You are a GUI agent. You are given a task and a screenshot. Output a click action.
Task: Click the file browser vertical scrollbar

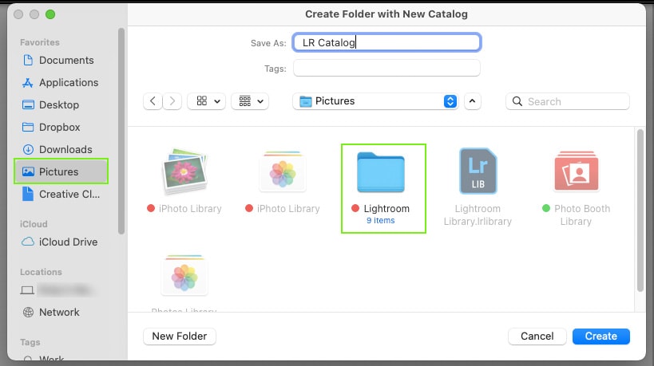click(x=640, y=211)
